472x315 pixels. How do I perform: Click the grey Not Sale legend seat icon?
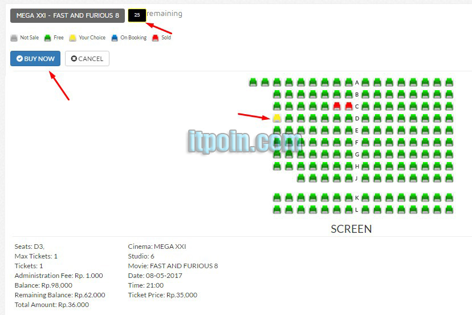14,38
